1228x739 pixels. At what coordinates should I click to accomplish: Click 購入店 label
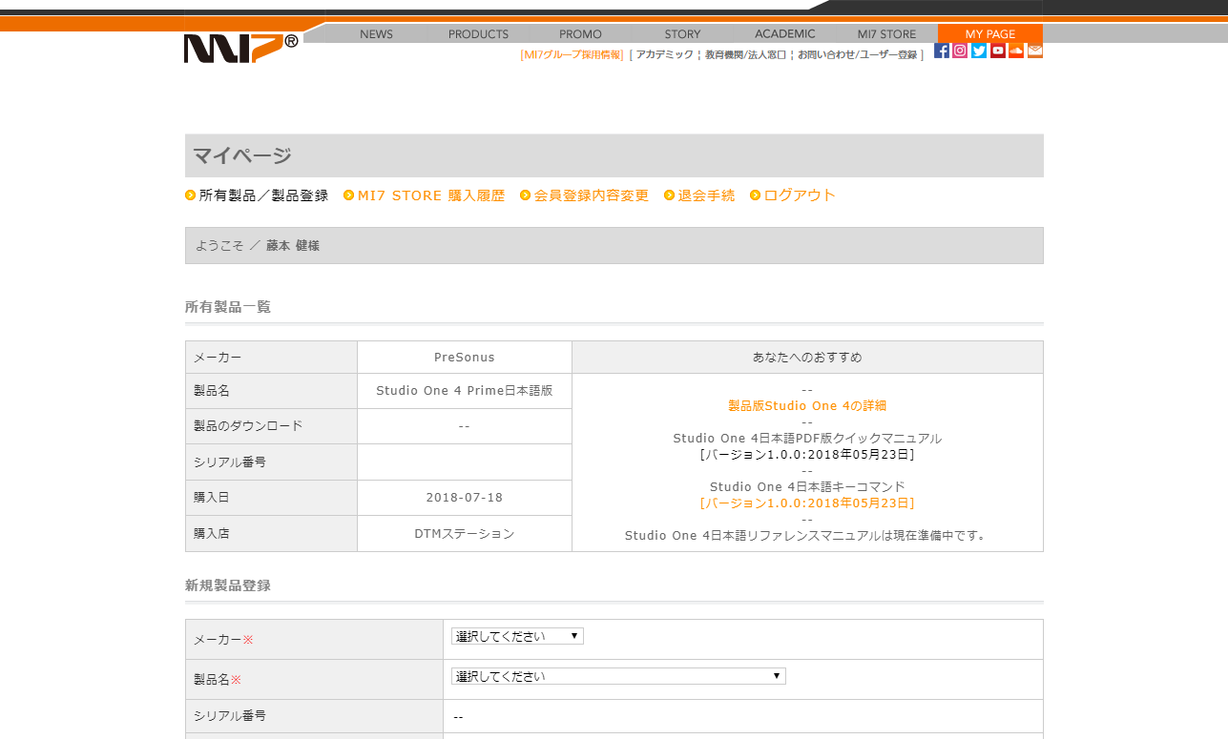pos(212,534)
